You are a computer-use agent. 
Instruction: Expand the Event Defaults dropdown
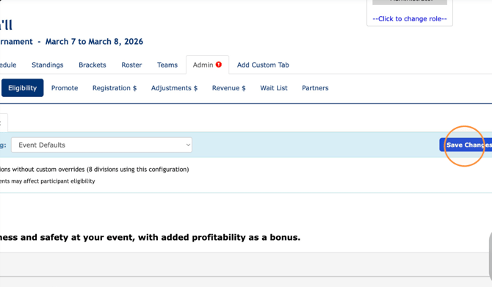[101, 145]
